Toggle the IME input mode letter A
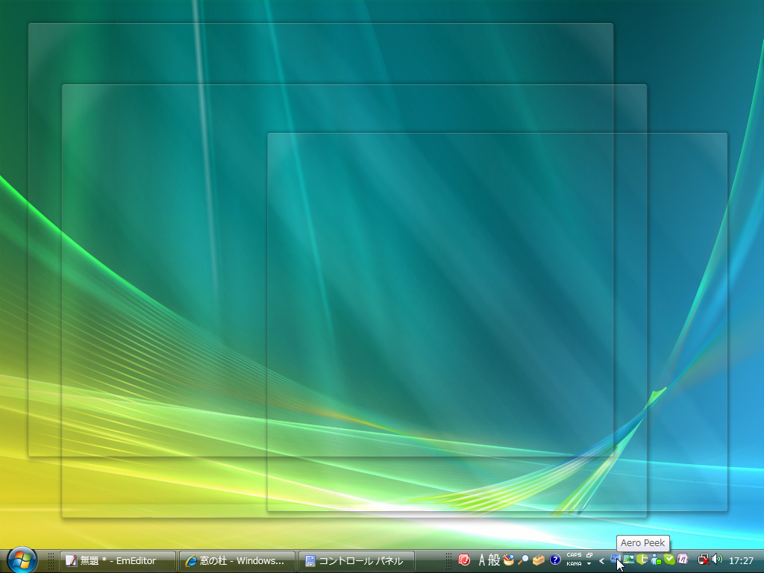This screenshot has height=573, width=764. (481, 560)
